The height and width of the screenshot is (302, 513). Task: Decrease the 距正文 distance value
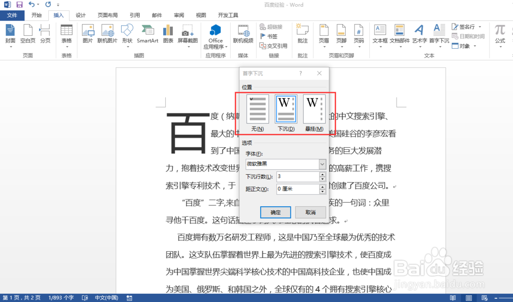point(323,192)
